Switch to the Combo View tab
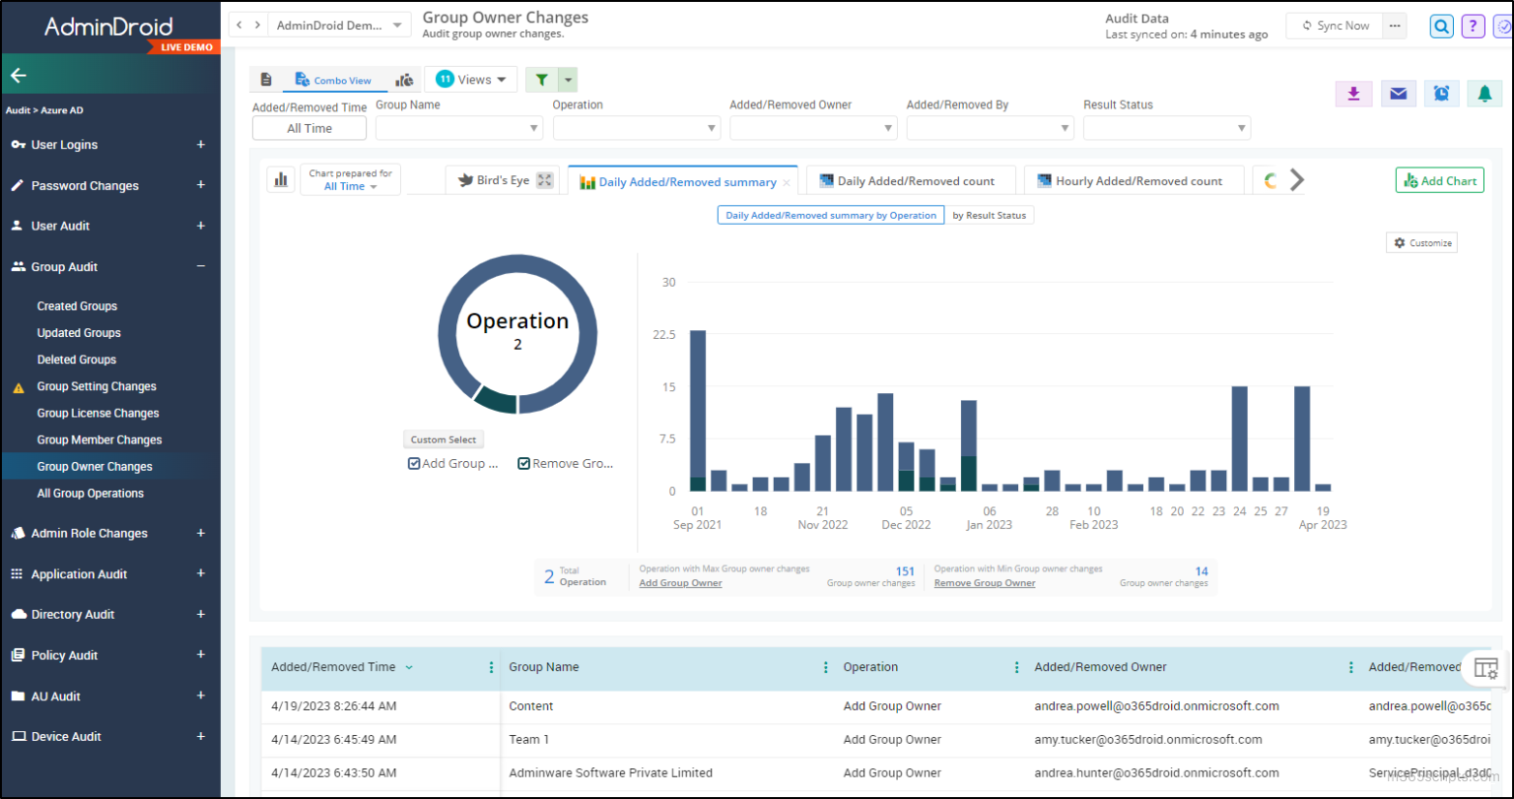The image size is (1514, 799). 334,79
